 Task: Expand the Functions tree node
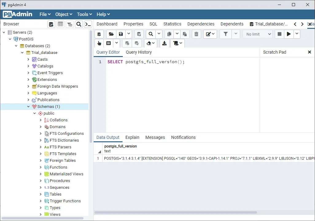[x=41, y=167]
